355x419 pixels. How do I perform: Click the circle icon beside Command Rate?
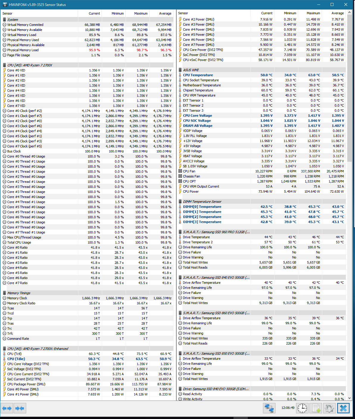tap(4, 339)
